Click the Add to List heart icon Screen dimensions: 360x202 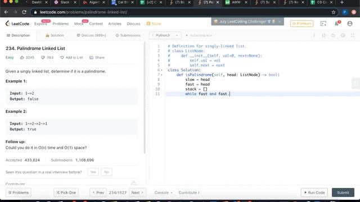pyautogui.click(x=62, y=57)
